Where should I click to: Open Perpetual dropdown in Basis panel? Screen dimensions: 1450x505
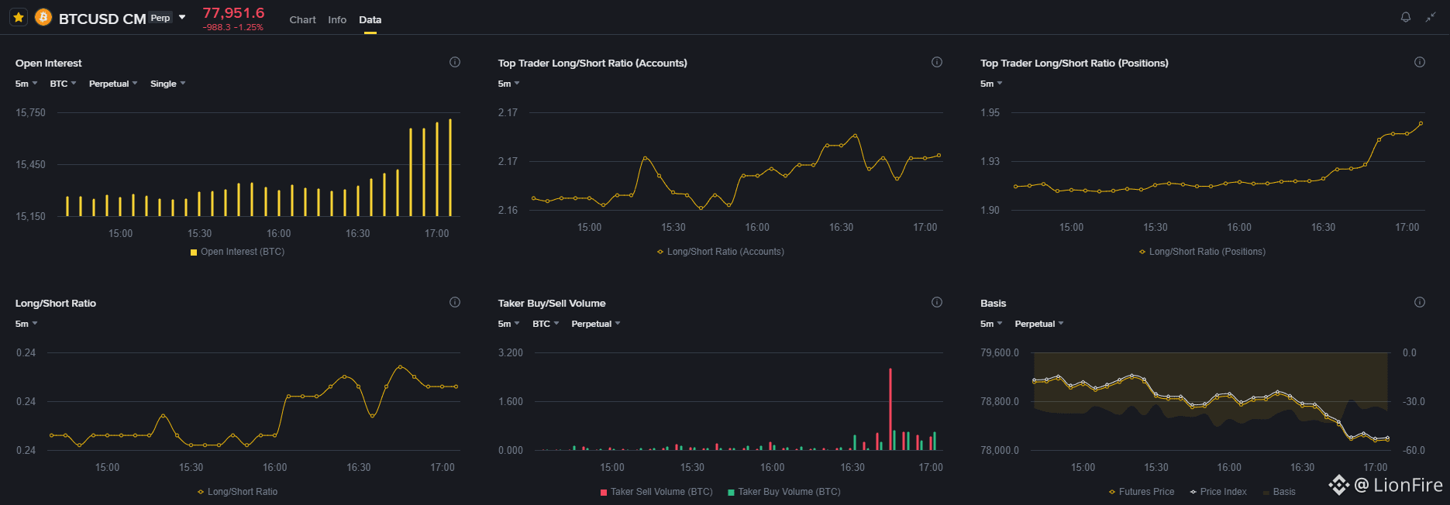pos(1039,324)
